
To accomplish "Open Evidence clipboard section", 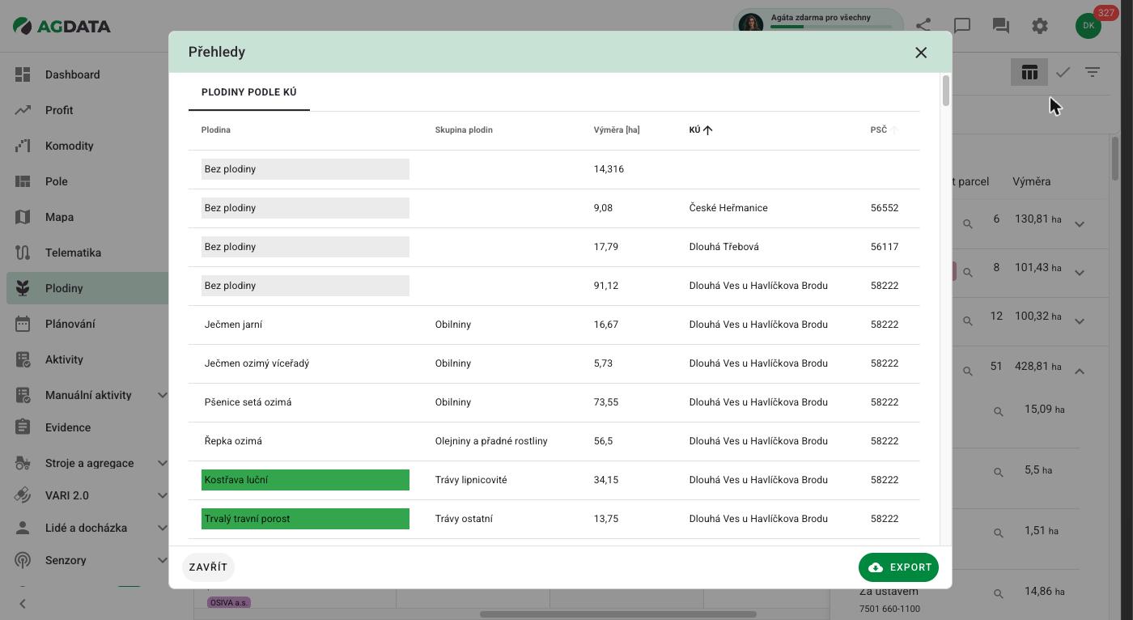I will click(68, 427).
